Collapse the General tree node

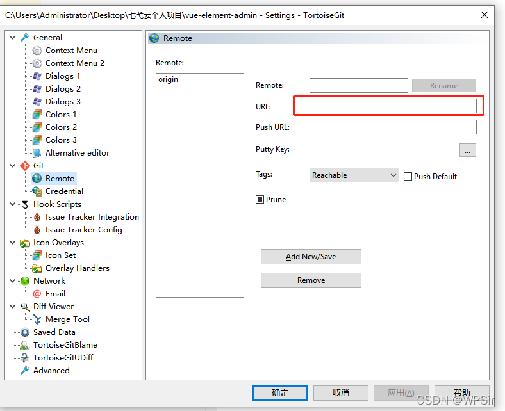coord(13,37)
